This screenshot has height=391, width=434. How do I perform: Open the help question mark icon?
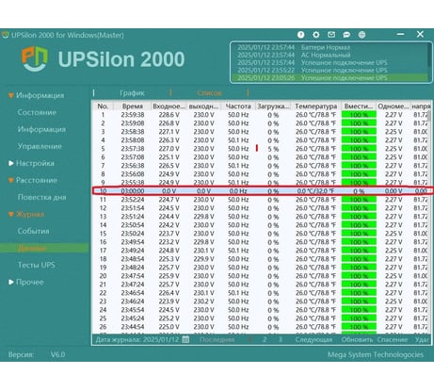tap(300, 35)
